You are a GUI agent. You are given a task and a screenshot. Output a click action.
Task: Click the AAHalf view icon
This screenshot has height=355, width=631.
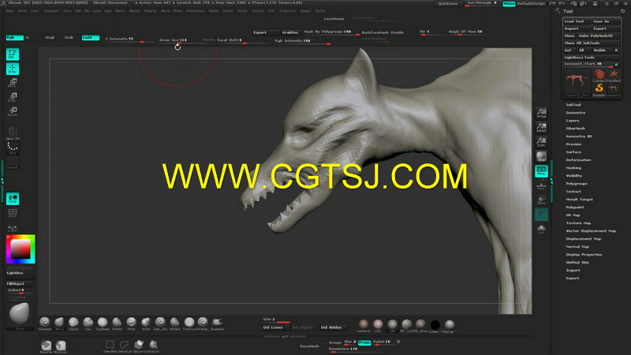coord(541,127)
